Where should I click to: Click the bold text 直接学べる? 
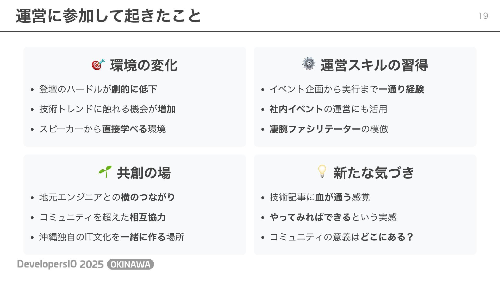coord(125,129)
